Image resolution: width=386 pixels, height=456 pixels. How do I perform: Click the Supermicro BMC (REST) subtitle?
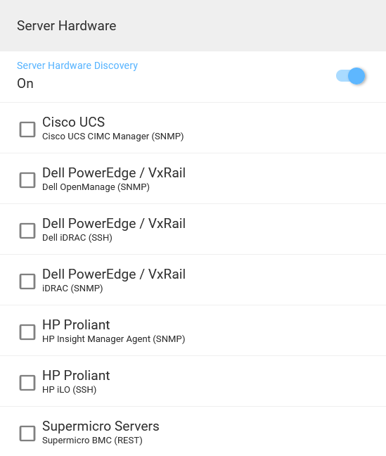click(92, 440)
